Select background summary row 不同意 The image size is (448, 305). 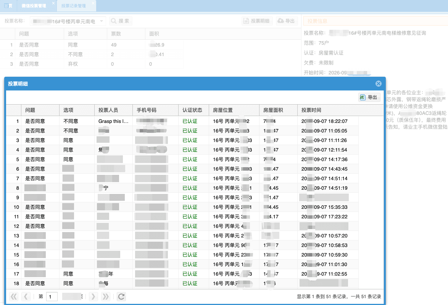pos(92,54)
